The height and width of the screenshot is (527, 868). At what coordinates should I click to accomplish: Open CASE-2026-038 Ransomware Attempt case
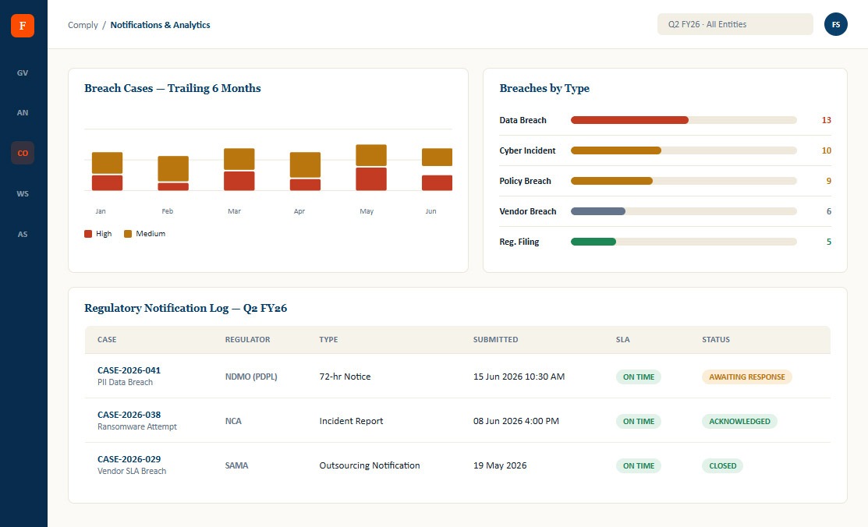[137, 420]
